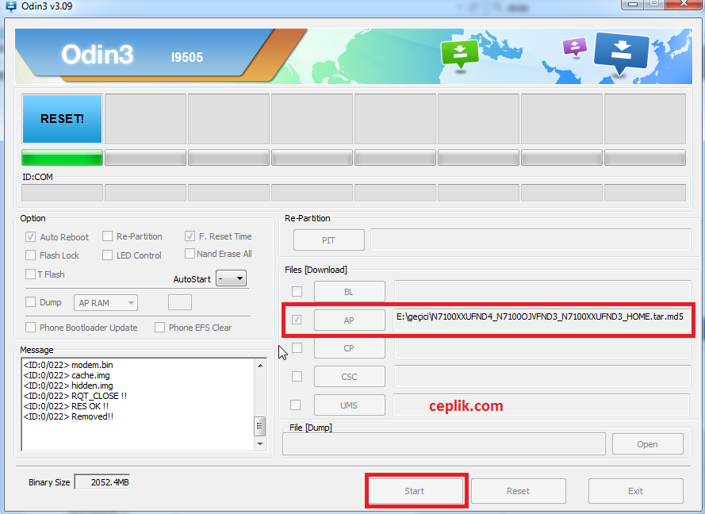Select the 'cache.img' log line
The width and height of the screenshot is (705, 514).
[x=67, y=375]
